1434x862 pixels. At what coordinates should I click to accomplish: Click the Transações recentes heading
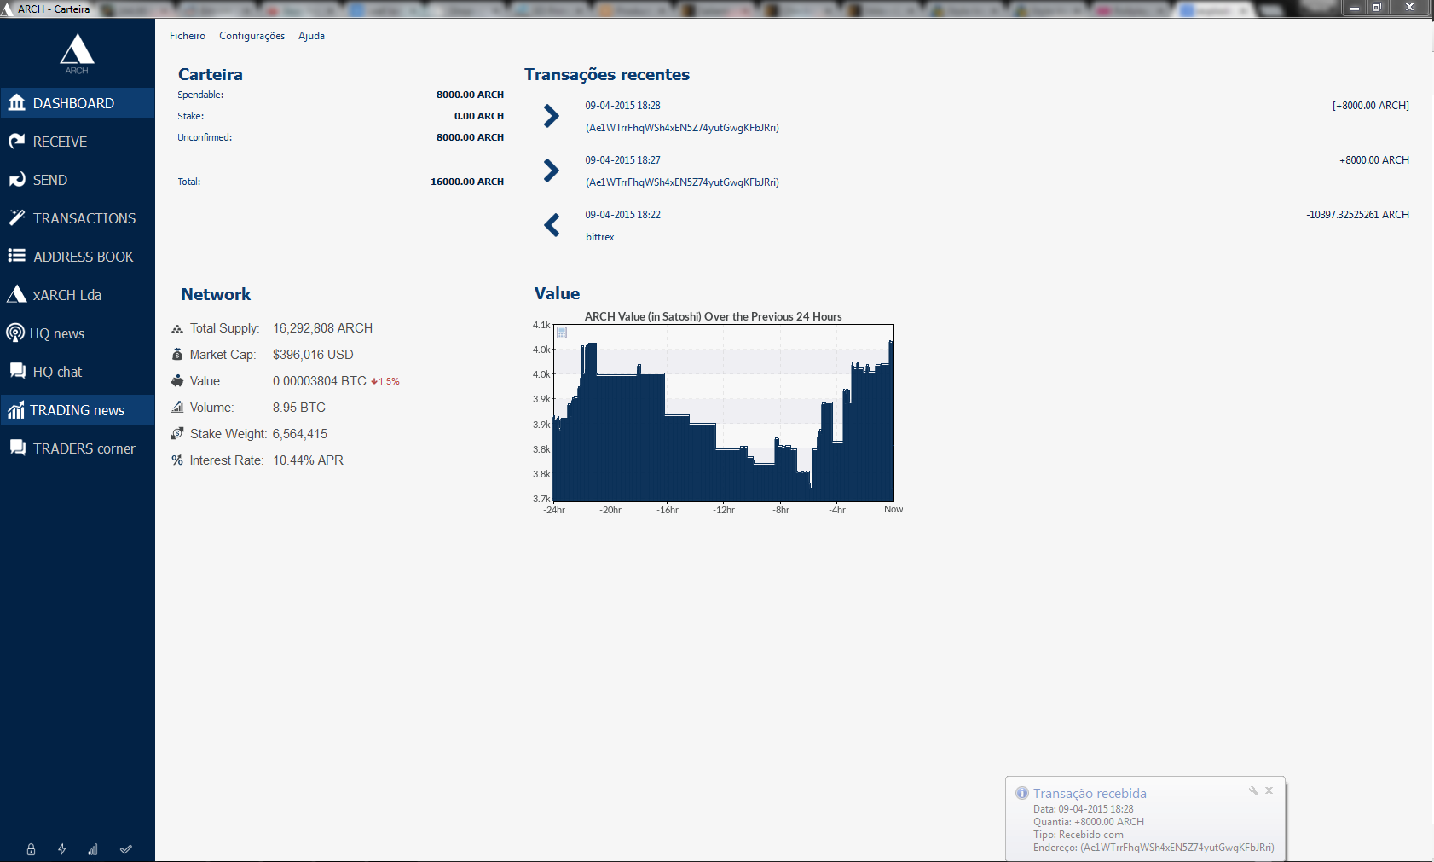pos(607,74)
